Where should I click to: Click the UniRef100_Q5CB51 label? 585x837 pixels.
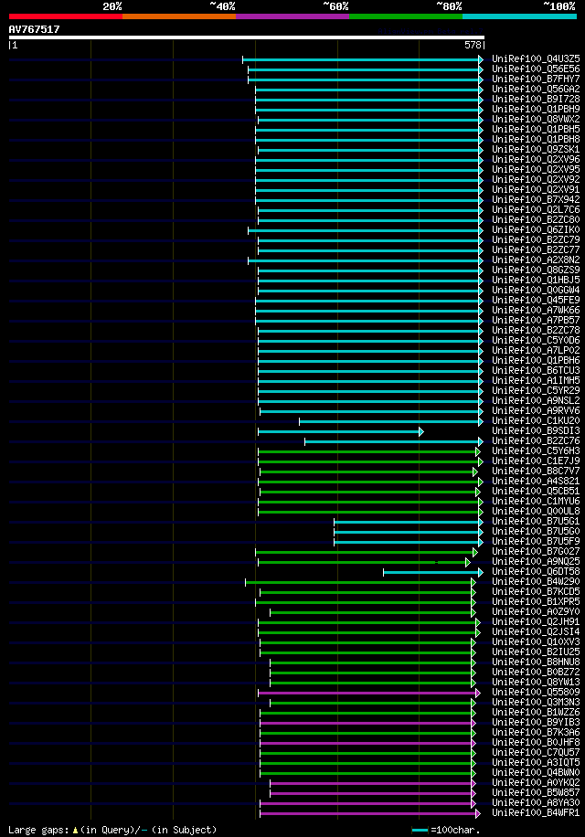pyautogui.click(x=536, y=492)
